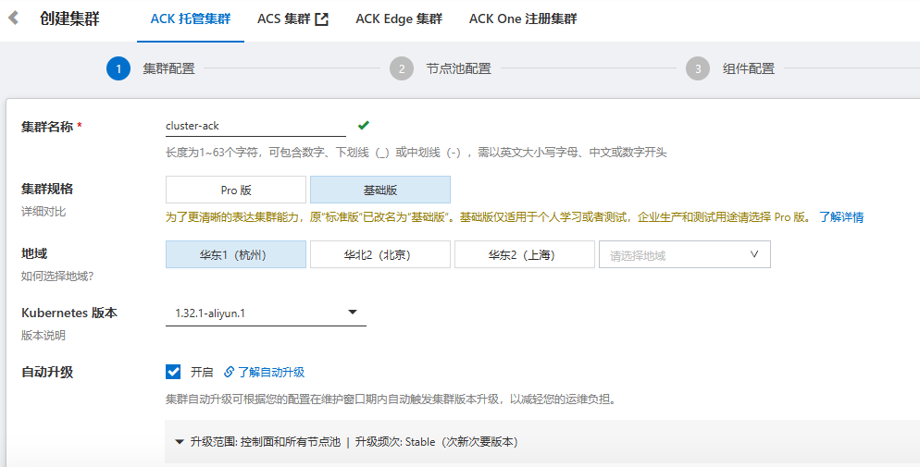Open the Kubernetes version dropdown arrow

point(353,313)
